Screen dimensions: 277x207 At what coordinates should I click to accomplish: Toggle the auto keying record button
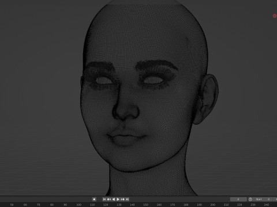(x=94, y=200)
